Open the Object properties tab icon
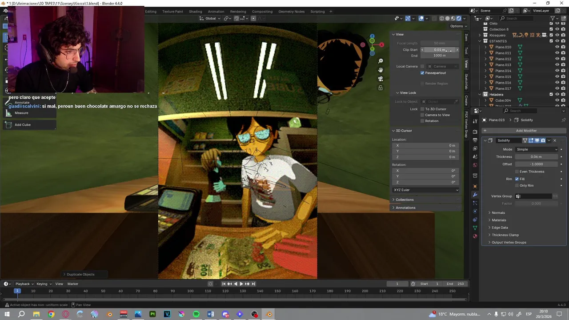Image resolution: width=569 pixels, height=320 pixels. pyautogui.click(x=475, y=186)
